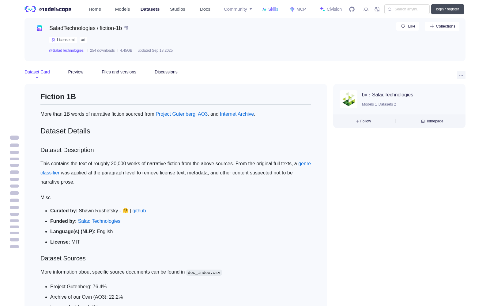Focus the search anything field

coord(407,9)
